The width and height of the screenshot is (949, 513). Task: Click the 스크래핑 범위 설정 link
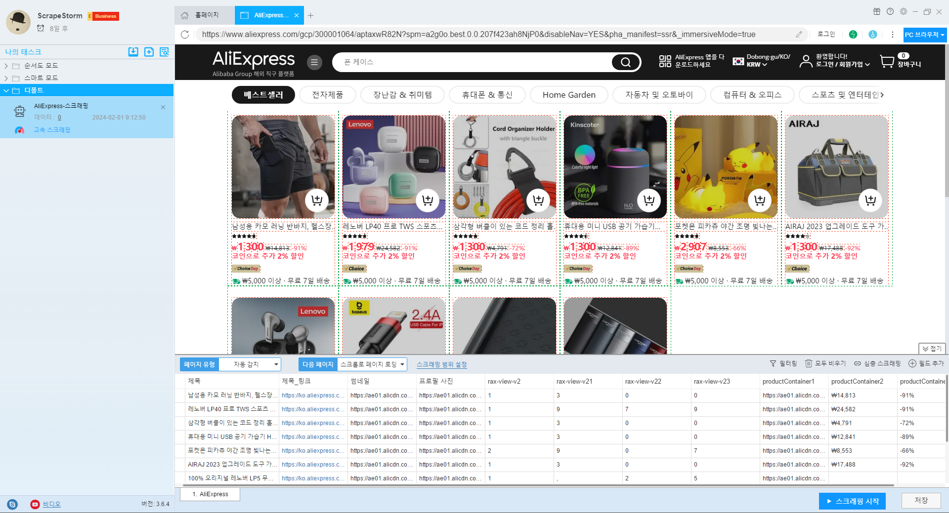click(441, 364)
